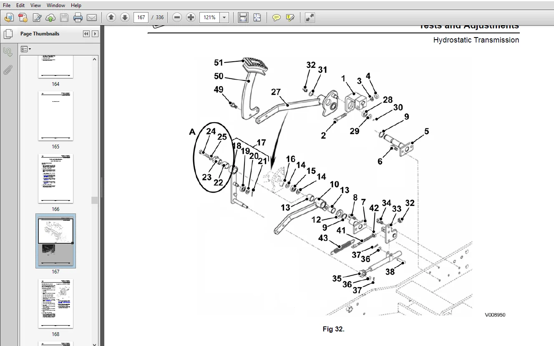Viewport: 554px width, 346px height.
Task: Click the Fig 32. caption
Action: click(333, 329)
